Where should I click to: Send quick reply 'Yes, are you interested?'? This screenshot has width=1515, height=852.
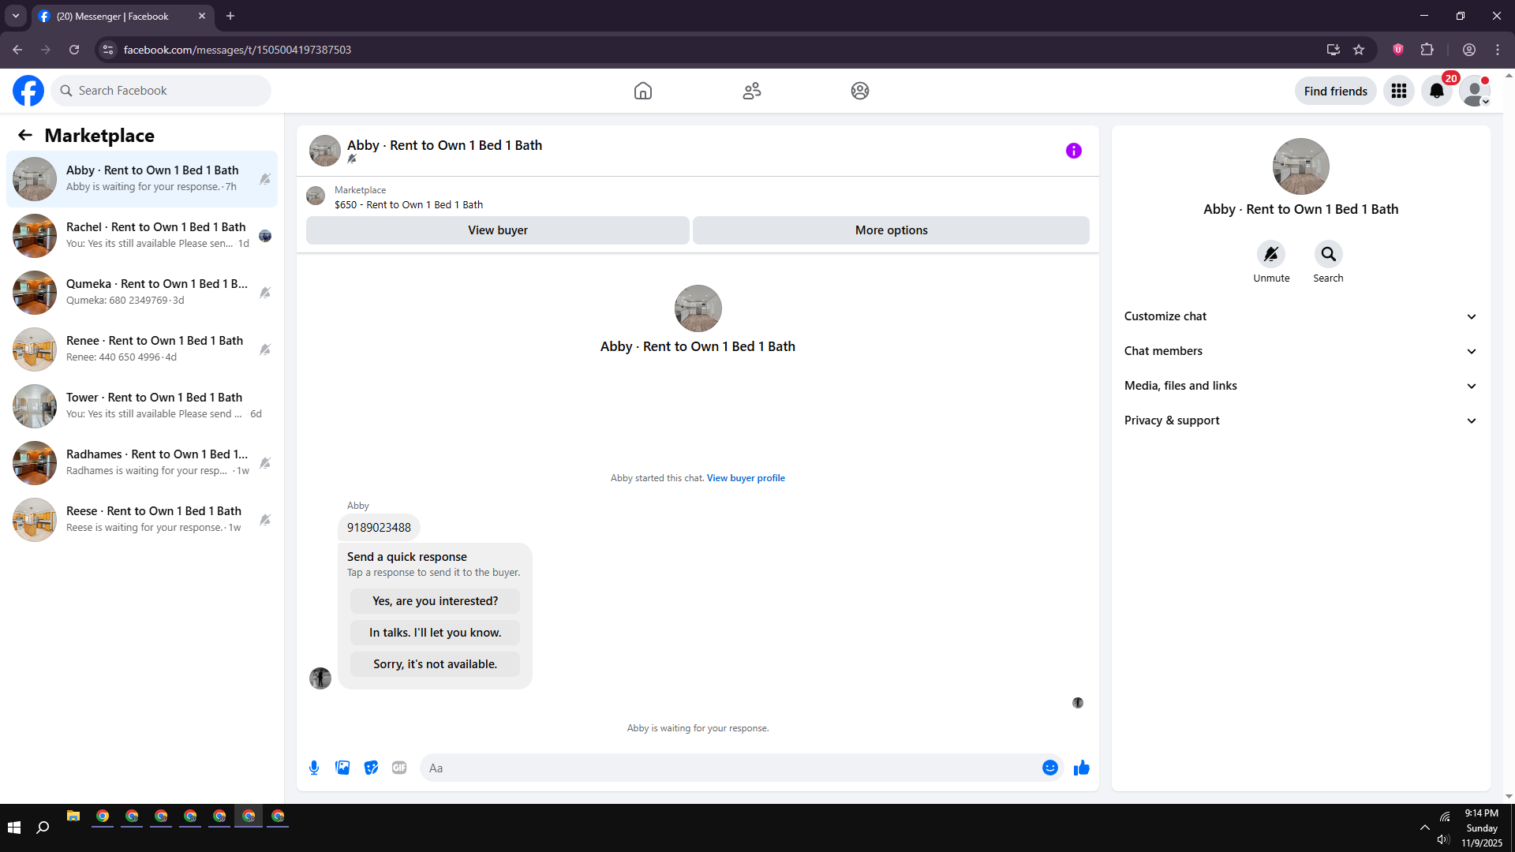pos(435,601)
